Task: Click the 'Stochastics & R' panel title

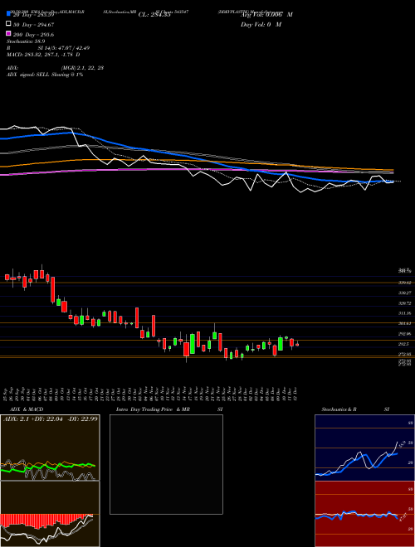Action: coord(339,409)
